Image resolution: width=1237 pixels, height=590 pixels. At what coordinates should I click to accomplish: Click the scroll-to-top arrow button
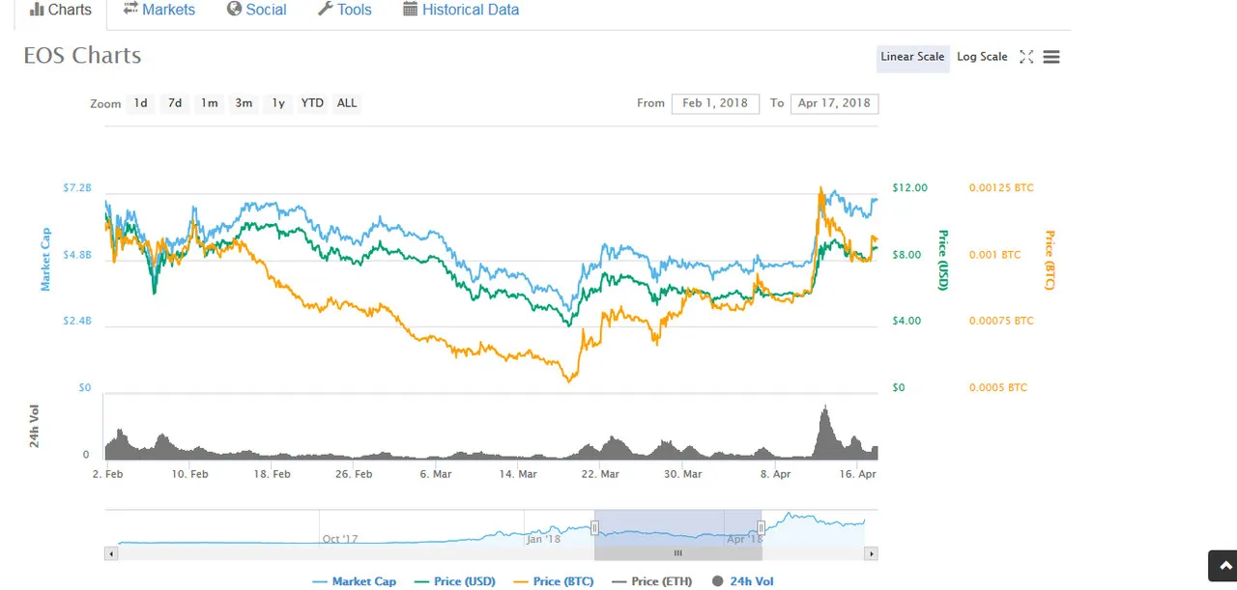[x=1223, y=566]
